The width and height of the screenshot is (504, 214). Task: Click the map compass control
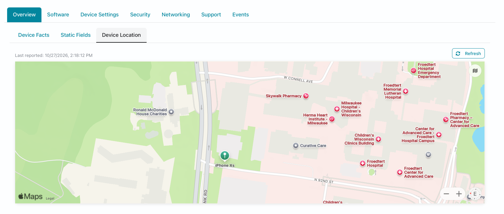point(475,194)
